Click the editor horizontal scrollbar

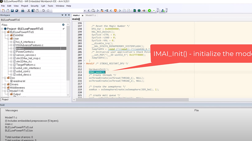(x=132, y=100)
